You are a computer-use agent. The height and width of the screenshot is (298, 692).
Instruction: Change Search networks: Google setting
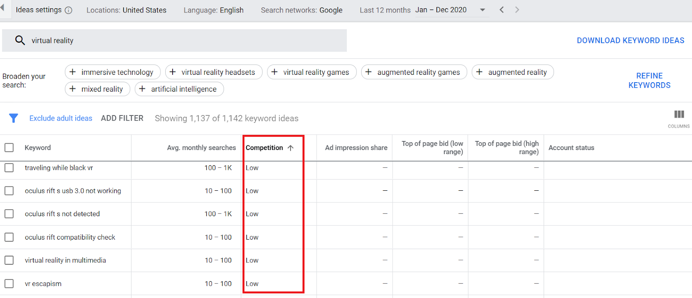click(301, 10)
